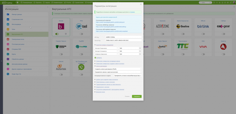Expand Внешние линии section
236x114 pixels.
(100, 92)
